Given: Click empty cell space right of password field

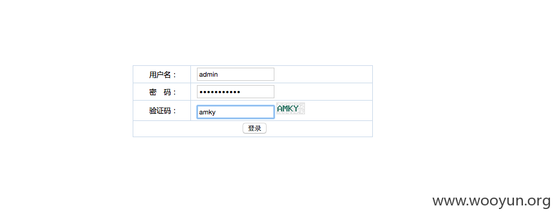Looking at the screenshot, I should (x=322, y=92).
